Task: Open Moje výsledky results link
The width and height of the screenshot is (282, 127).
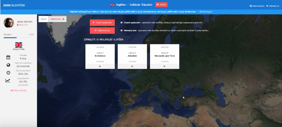Action: pos(18,91)
